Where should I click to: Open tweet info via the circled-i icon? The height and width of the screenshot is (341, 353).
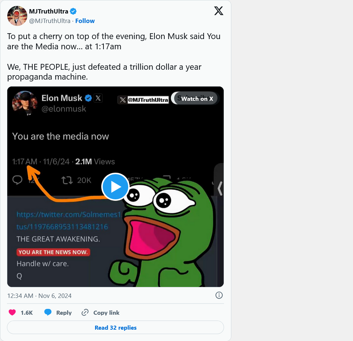point(219,295)
